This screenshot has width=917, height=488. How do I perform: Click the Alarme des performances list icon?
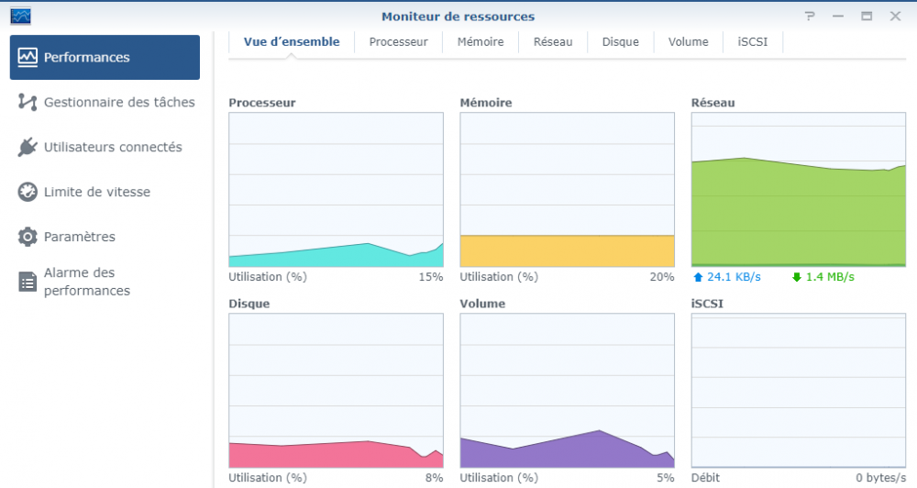pyautogui.click(x=28, y=282)
